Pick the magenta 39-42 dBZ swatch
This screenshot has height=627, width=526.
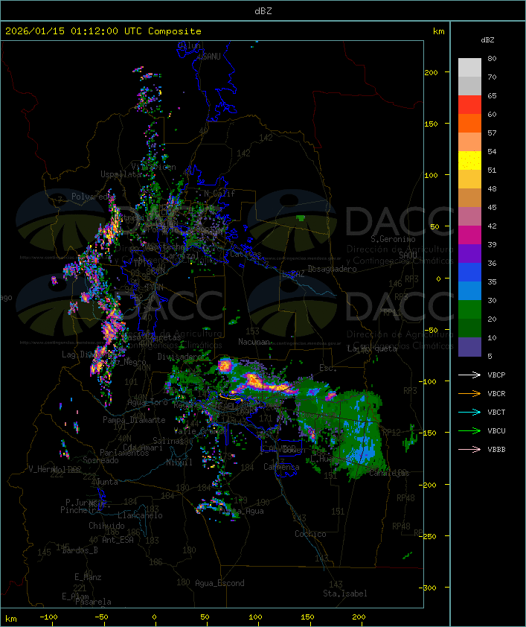point(469,235)
